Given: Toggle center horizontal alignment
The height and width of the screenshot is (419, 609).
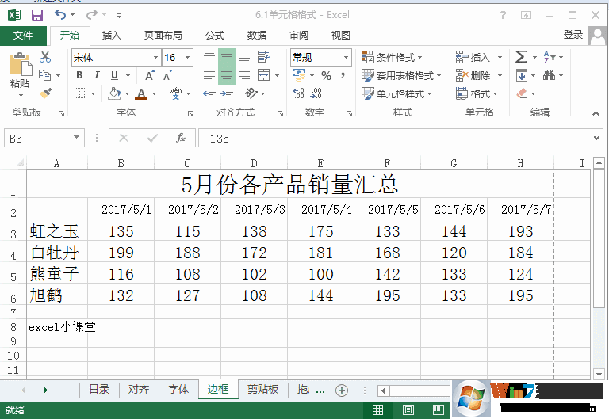Looking at the screenshot, I should [227, 75].
